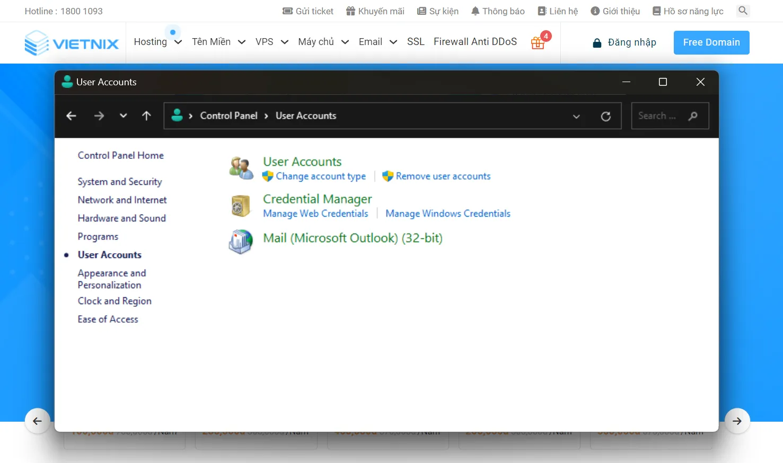Expand the address bar history dropdown

pos(576,117)
